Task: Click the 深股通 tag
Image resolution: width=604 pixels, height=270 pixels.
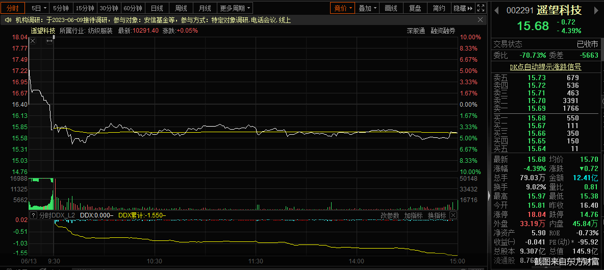Action: [x=416, y=31]
